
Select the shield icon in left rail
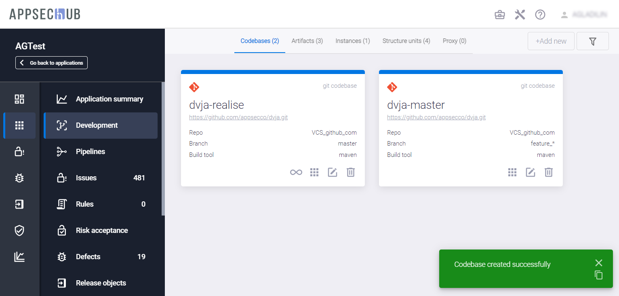(19, 230)
